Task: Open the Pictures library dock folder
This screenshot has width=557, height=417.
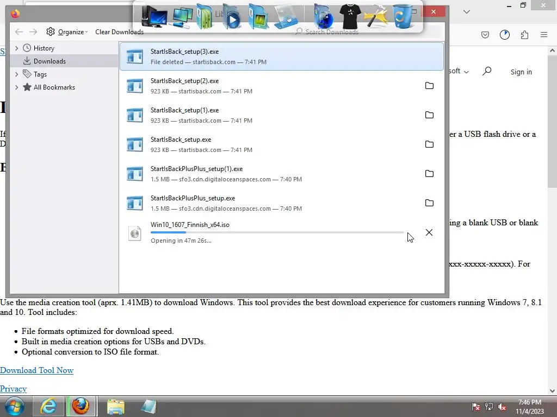Action: click(258, 17)
